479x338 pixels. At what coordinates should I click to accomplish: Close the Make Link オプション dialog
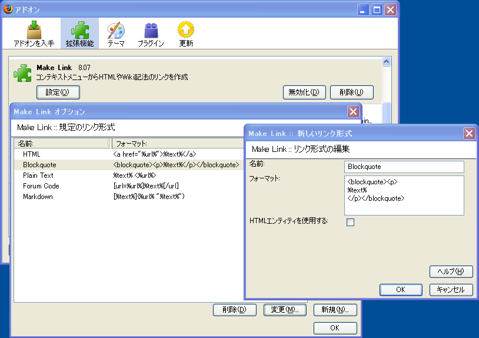(x=353, y=111)
